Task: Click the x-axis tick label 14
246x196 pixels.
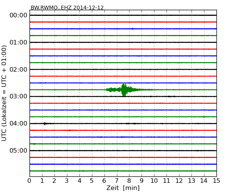Action: (204, 181)
